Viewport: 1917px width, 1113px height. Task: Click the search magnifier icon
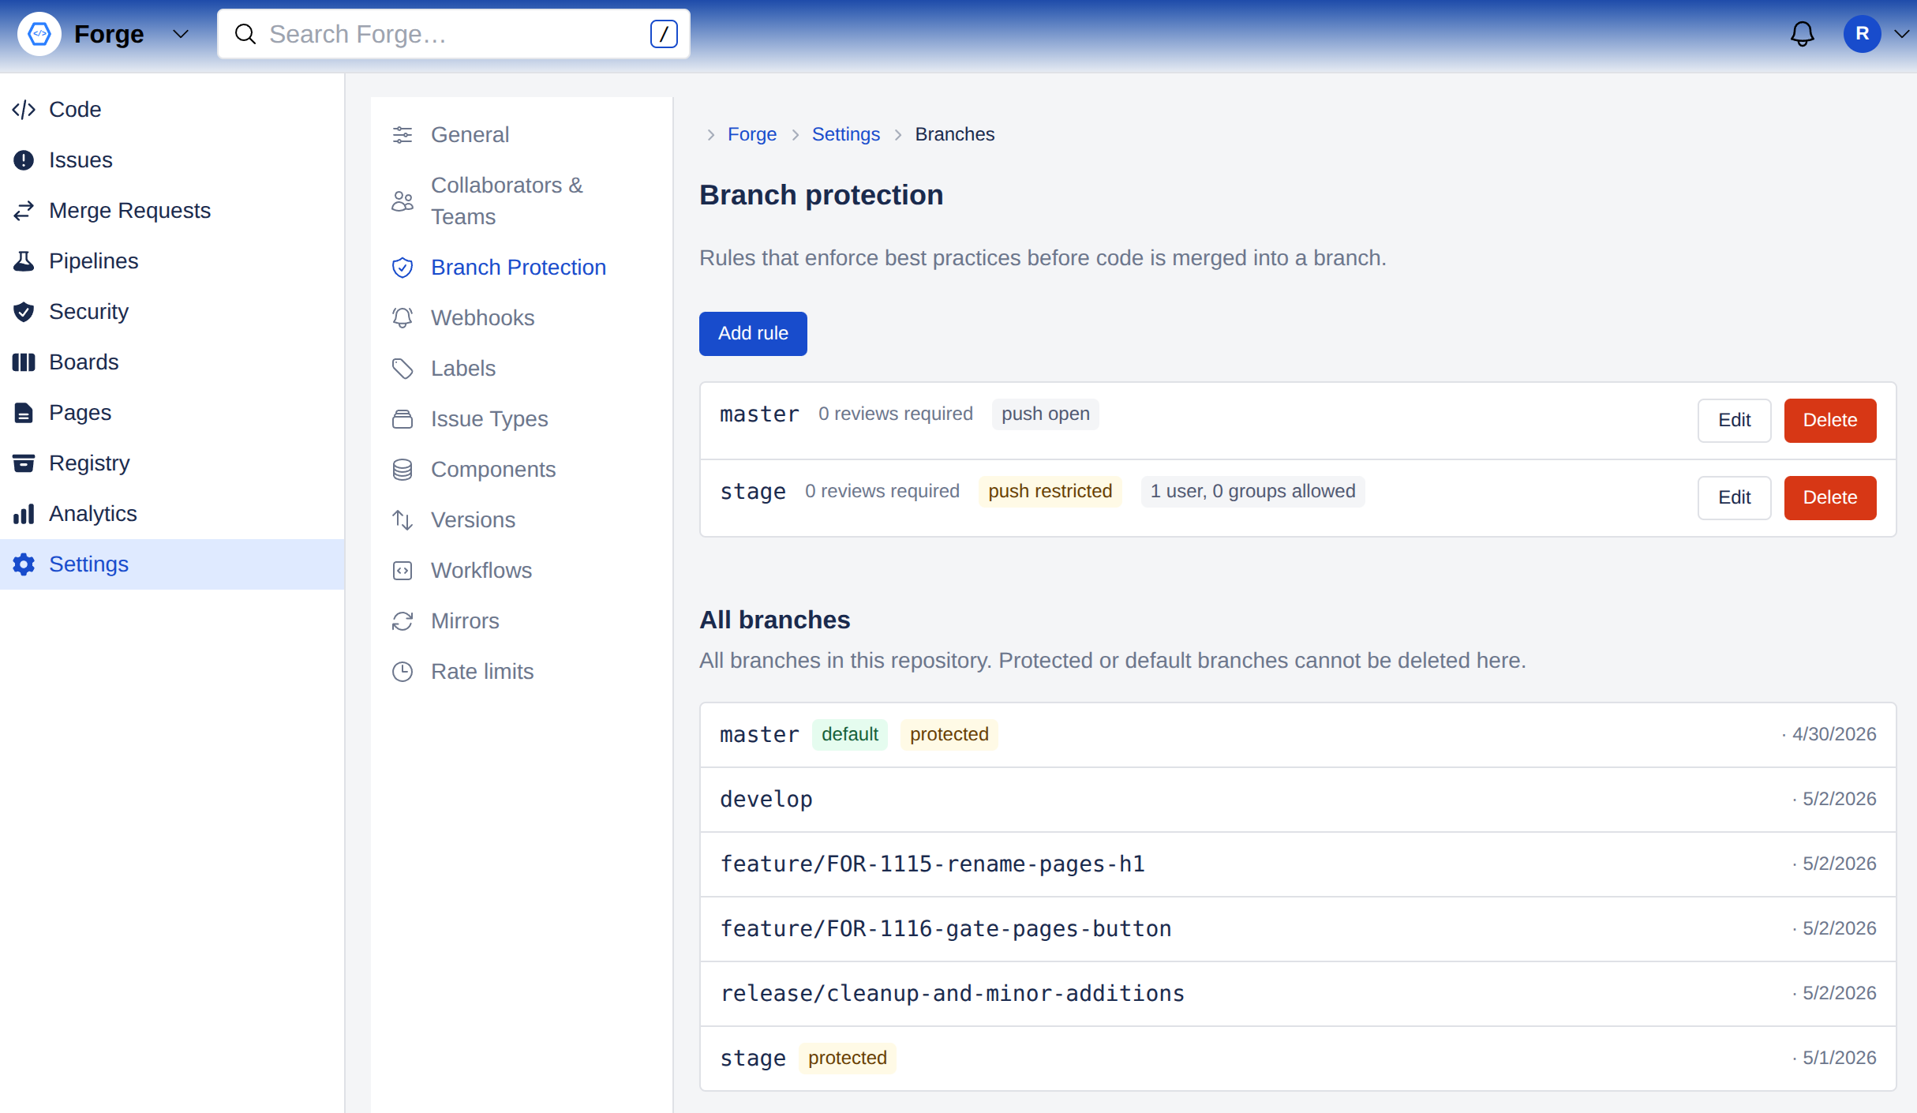[x=245, y=34]
